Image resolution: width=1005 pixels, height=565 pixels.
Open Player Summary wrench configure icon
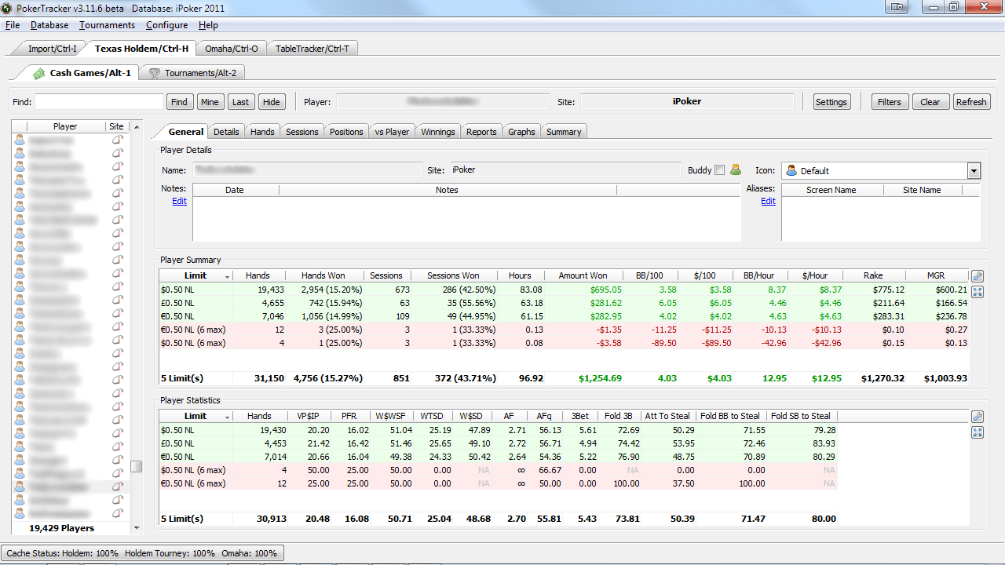pos(978,276)
